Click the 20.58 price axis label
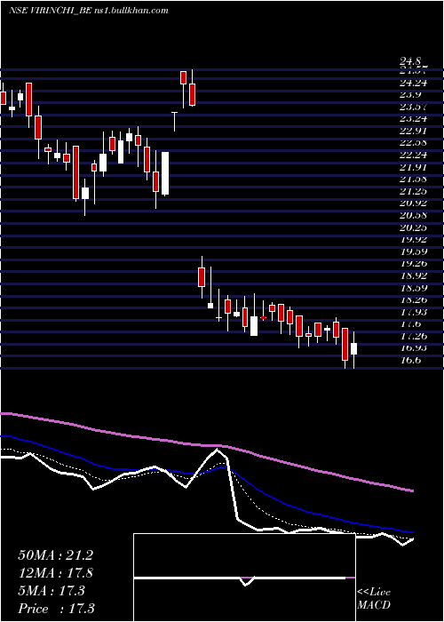The height and width of the screenshot is (622, 444). (413, 216)
